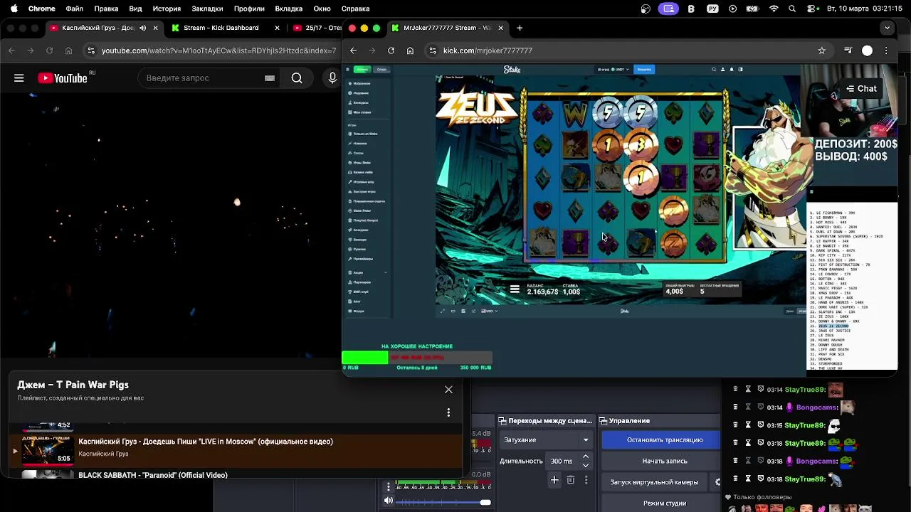Open the scene transitions three-dot options
The height and width of the screenshot is (512, 911).
coord(587,480)
